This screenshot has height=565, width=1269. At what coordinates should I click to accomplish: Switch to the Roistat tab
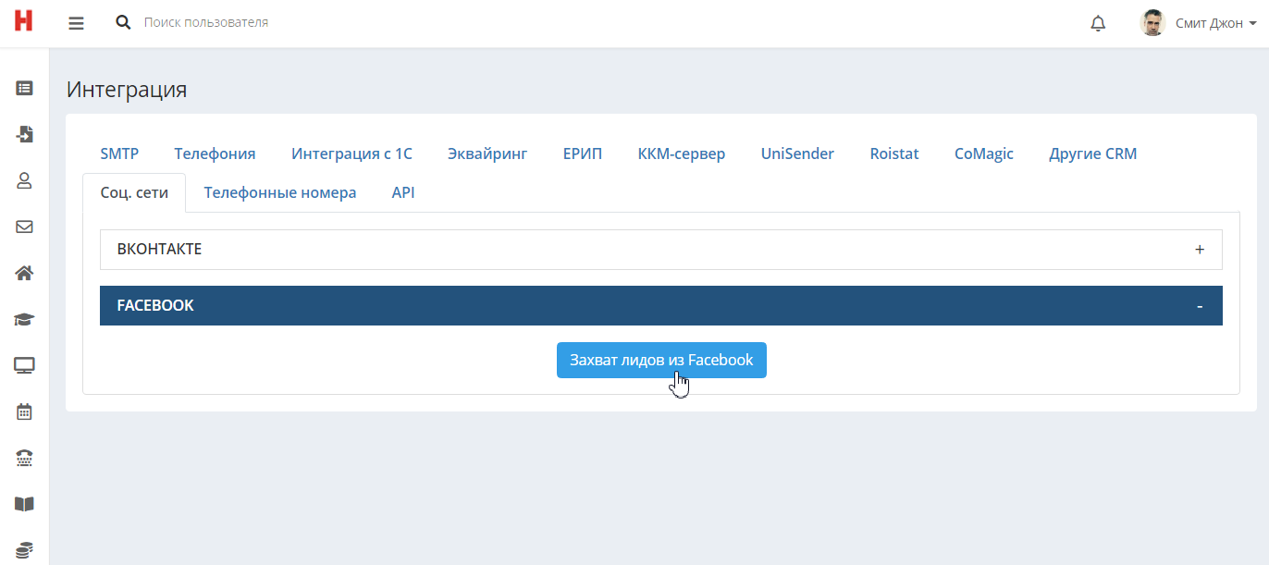[894, 154]
